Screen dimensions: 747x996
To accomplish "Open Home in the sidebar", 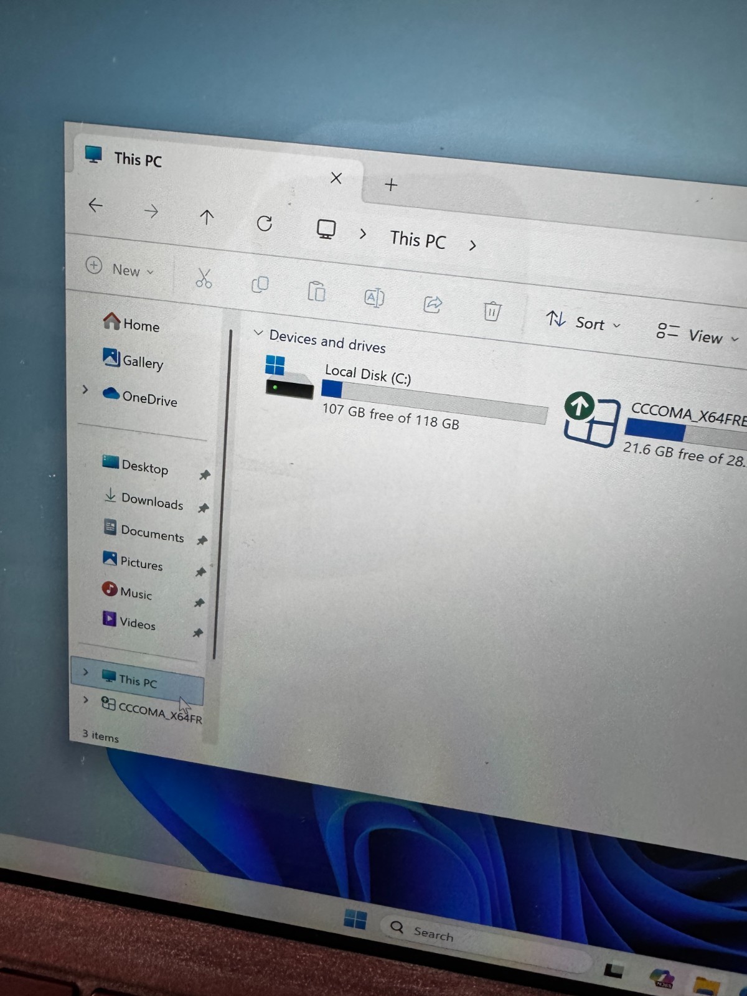I will (131, 324).
